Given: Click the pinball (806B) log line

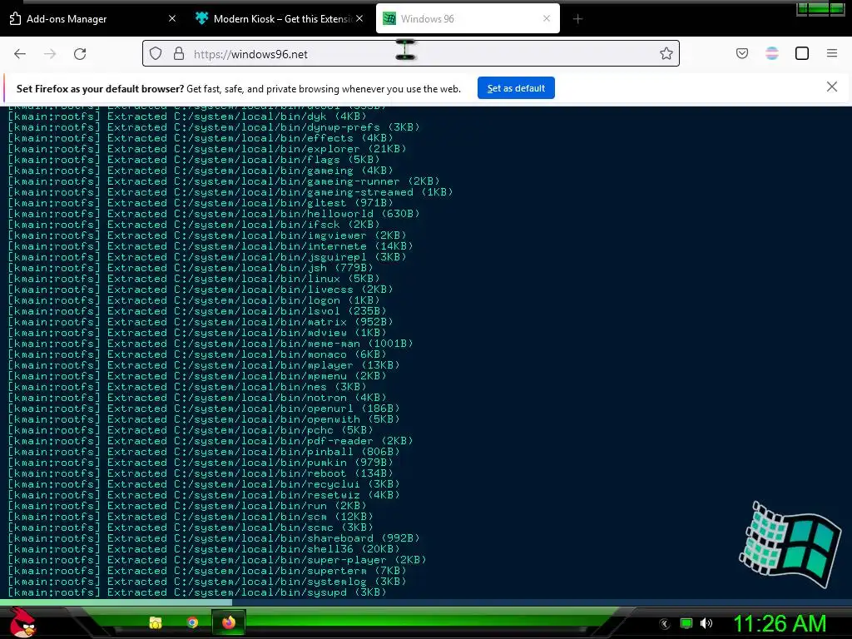Looking at the screenshot, I should (x=204, y=452).
